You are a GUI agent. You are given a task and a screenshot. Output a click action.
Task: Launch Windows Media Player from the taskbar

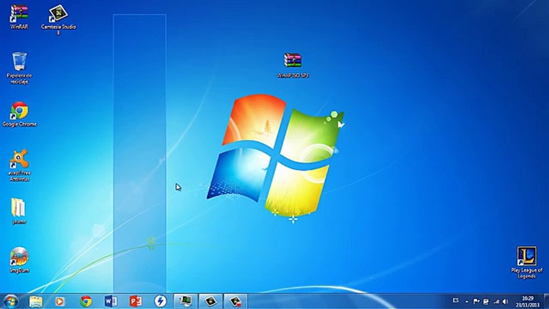click(60, 301)
